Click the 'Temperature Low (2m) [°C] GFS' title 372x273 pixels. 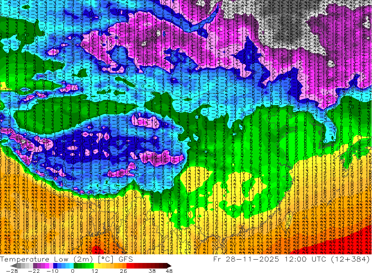(67, 259)
